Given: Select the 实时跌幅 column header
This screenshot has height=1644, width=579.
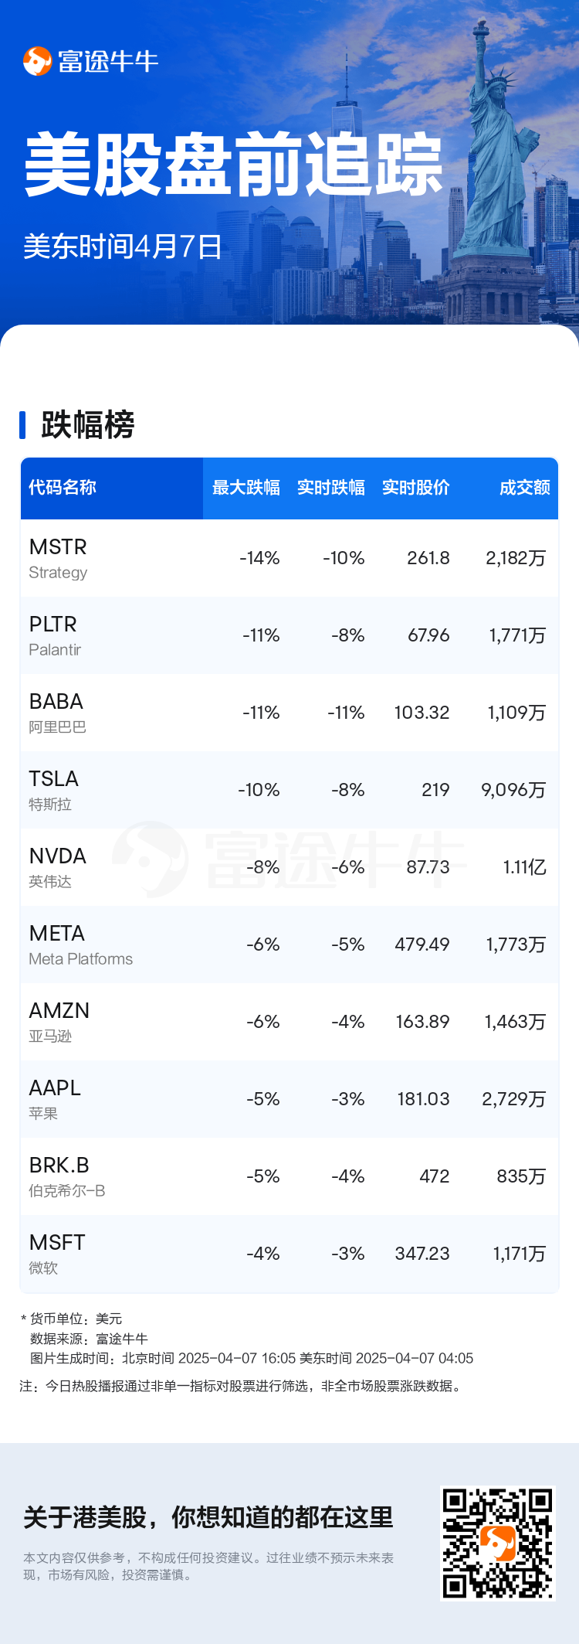Looking at the screenshot, I should coord(331,488).
